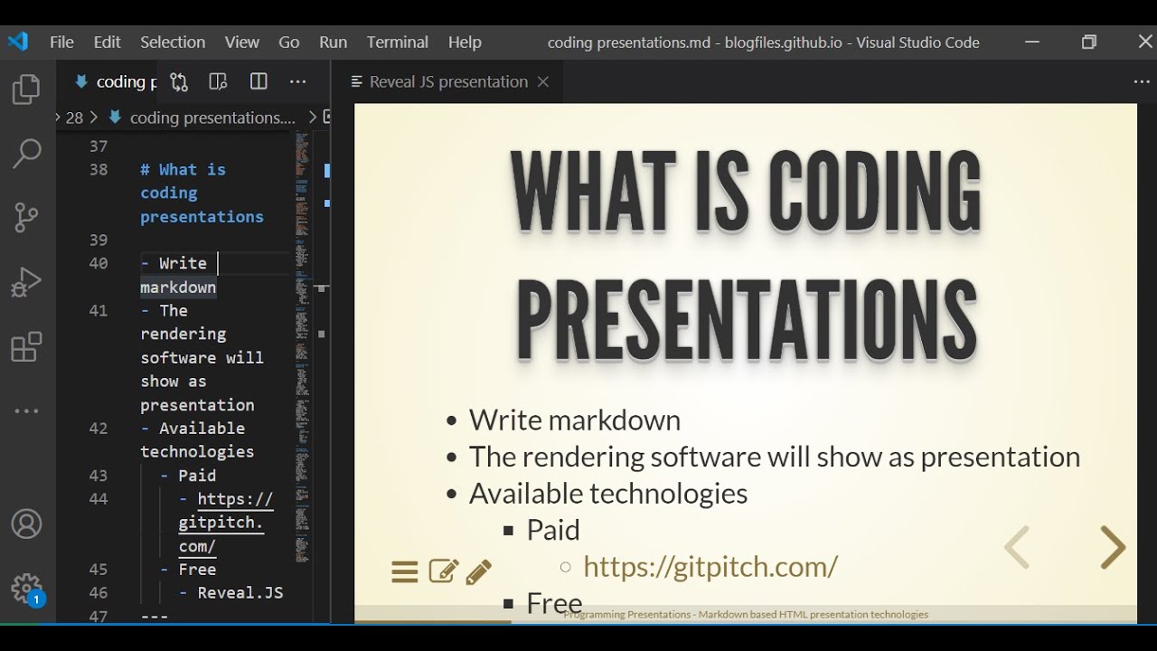Open the Terminal menu
The height and width of the screenshot is (651, 1157).
pos(397,42)
